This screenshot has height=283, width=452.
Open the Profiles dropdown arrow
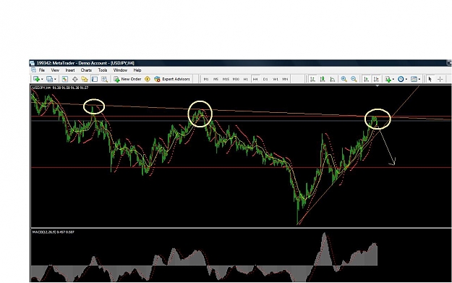coord(55,80)
